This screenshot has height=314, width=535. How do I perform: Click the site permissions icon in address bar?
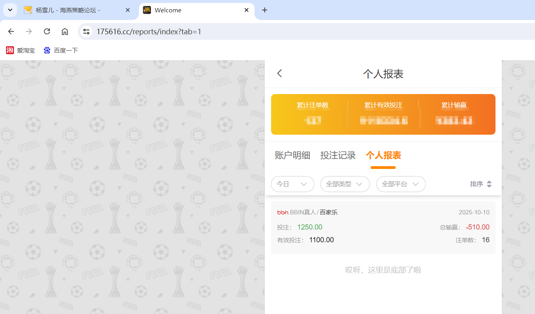[x=86, y=31]
